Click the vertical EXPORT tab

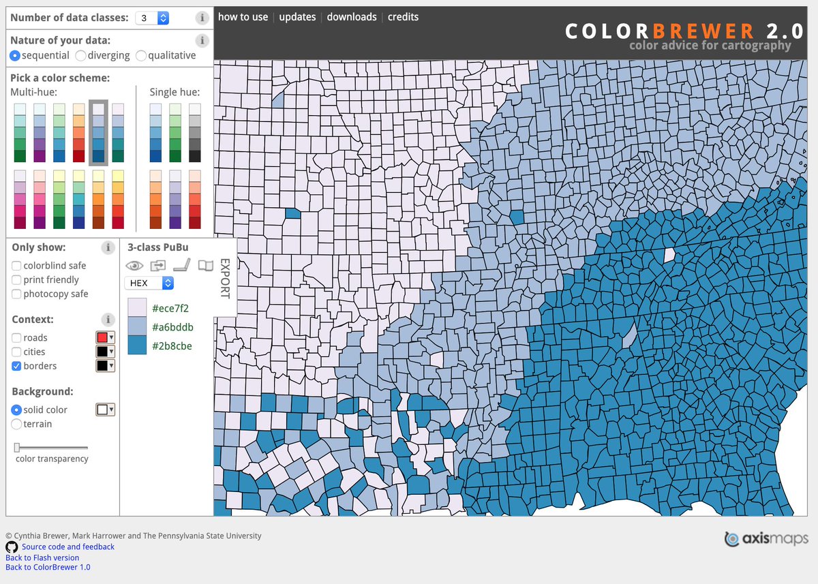coord(226,278)
